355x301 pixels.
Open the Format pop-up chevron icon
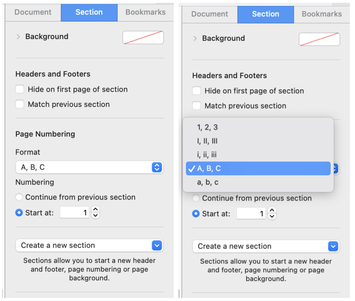point(157,167)
